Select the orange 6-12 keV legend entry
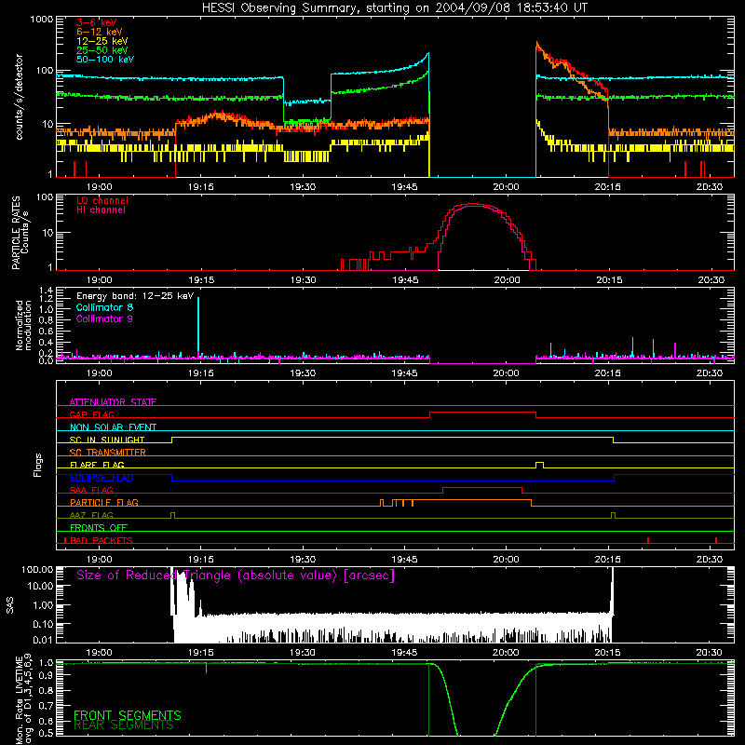 tap(100, 32)
